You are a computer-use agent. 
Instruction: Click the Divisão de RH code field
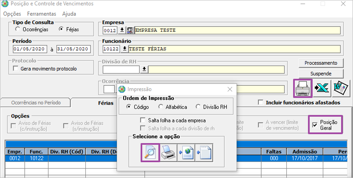pos(121,69)
